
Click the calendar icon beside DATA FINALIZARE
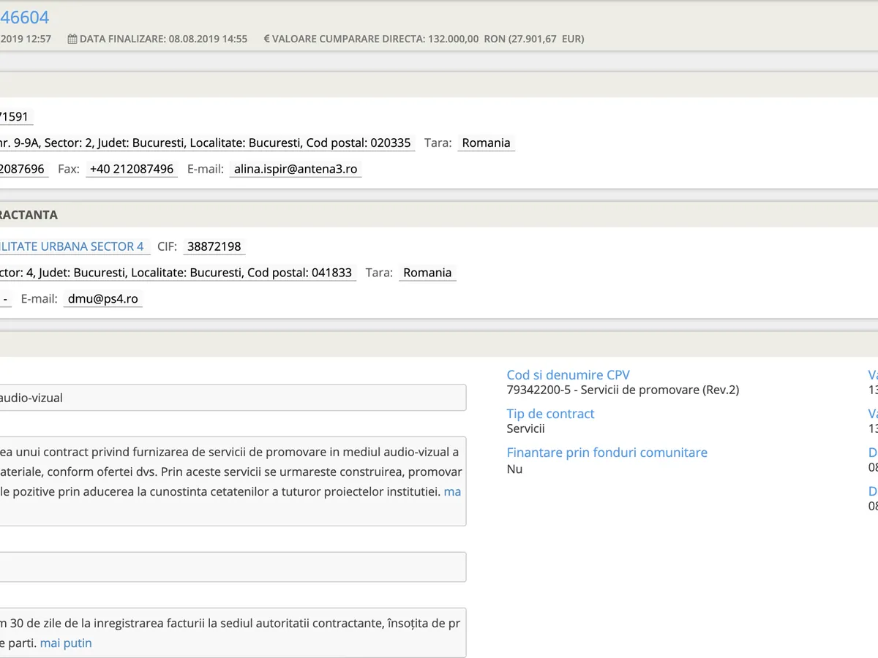coord(72,39)
